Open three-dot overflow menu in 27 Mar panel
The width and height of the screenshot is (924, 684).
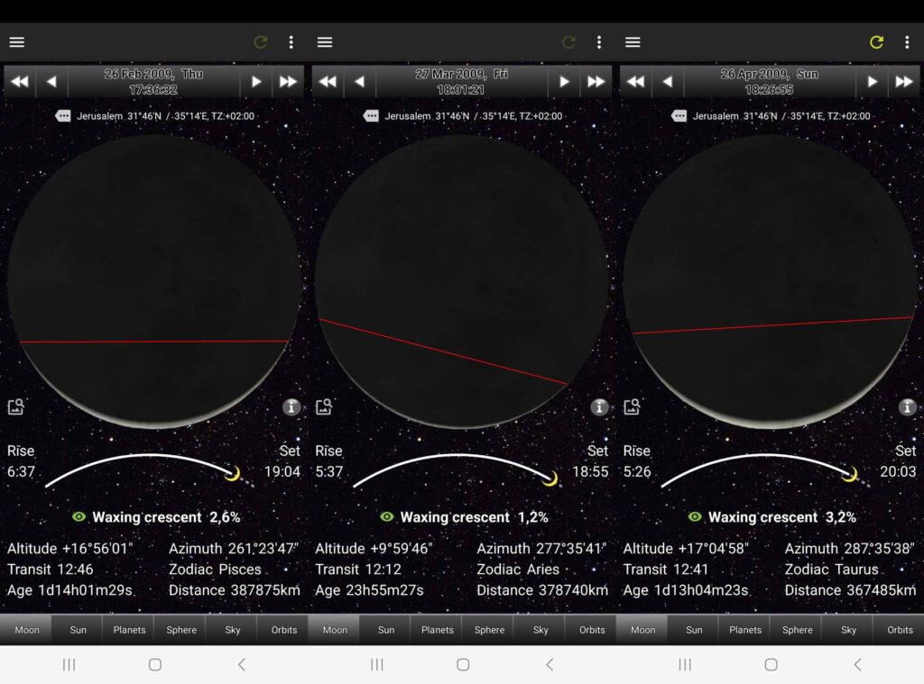click(x=599, y=42)
